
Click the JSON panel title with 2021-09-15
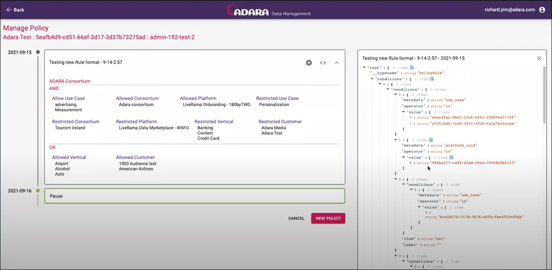(413, 58)
